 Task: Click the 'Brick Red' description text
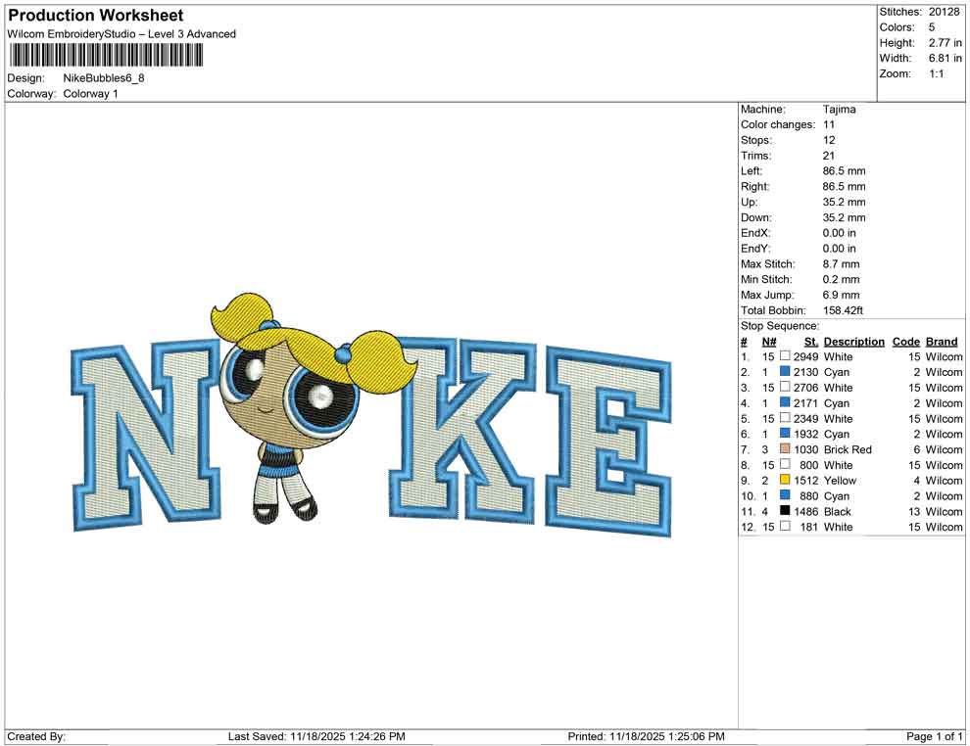point(848,449)
